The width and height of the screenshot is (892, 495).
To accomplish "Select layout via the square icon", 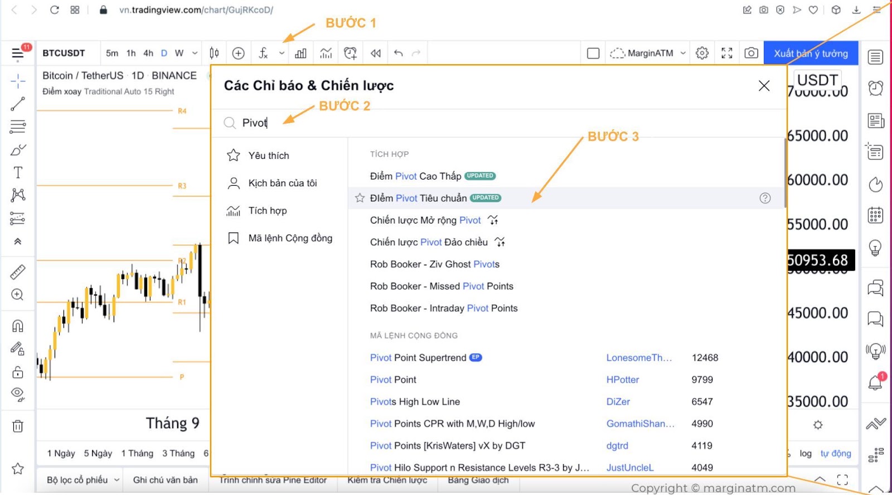I will pyautogui.click(x=593, y=53).
